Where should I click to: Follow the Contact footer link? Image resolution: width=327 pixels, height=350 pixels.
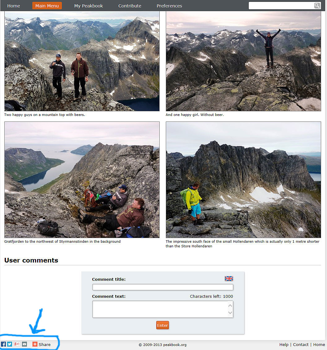coord(301,345)
